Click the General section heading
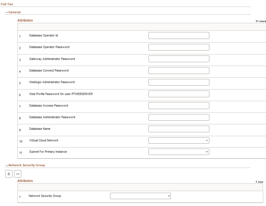266x206 pixels. 14,12
